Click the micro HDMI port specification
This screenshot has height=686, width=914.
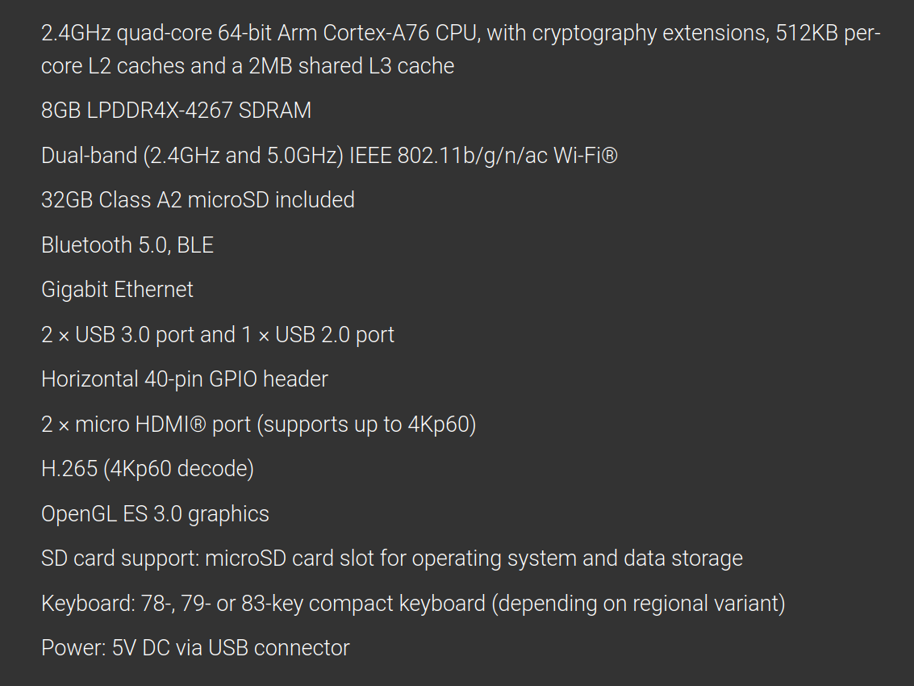pos(258,424)
